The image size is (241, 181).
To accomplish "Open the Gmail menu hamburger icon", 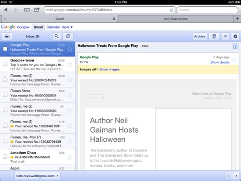I will pyautogui.click(x=7, y=36).
